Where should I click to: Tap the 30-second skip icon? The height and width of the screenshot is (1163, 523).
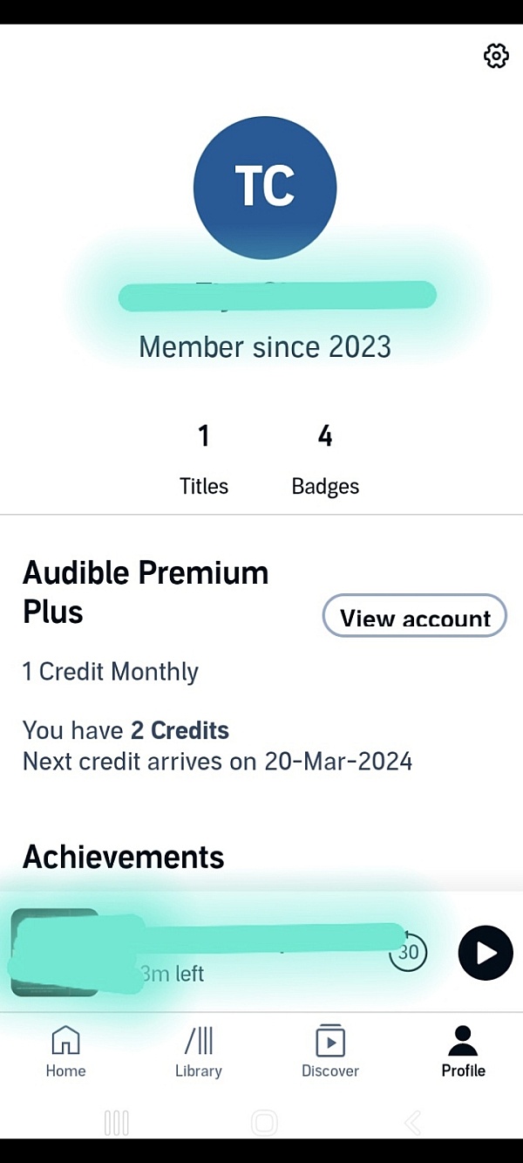pos(408,952)
